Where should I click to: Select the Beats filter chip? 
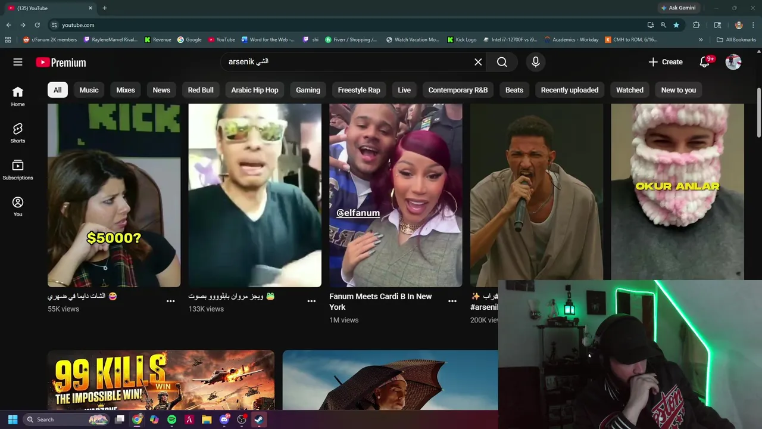click(x=514, y=90)
